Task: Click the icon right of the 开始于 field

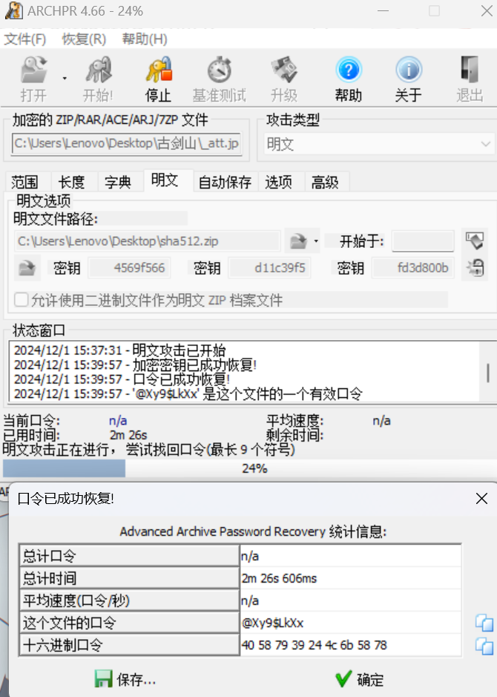Action: (x=474, y=240)
